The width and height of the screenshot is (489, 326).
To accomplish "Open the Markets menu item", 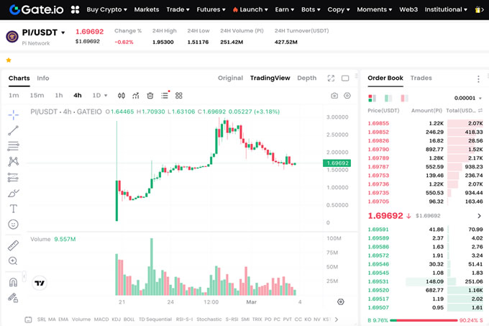I will point(147,9).
